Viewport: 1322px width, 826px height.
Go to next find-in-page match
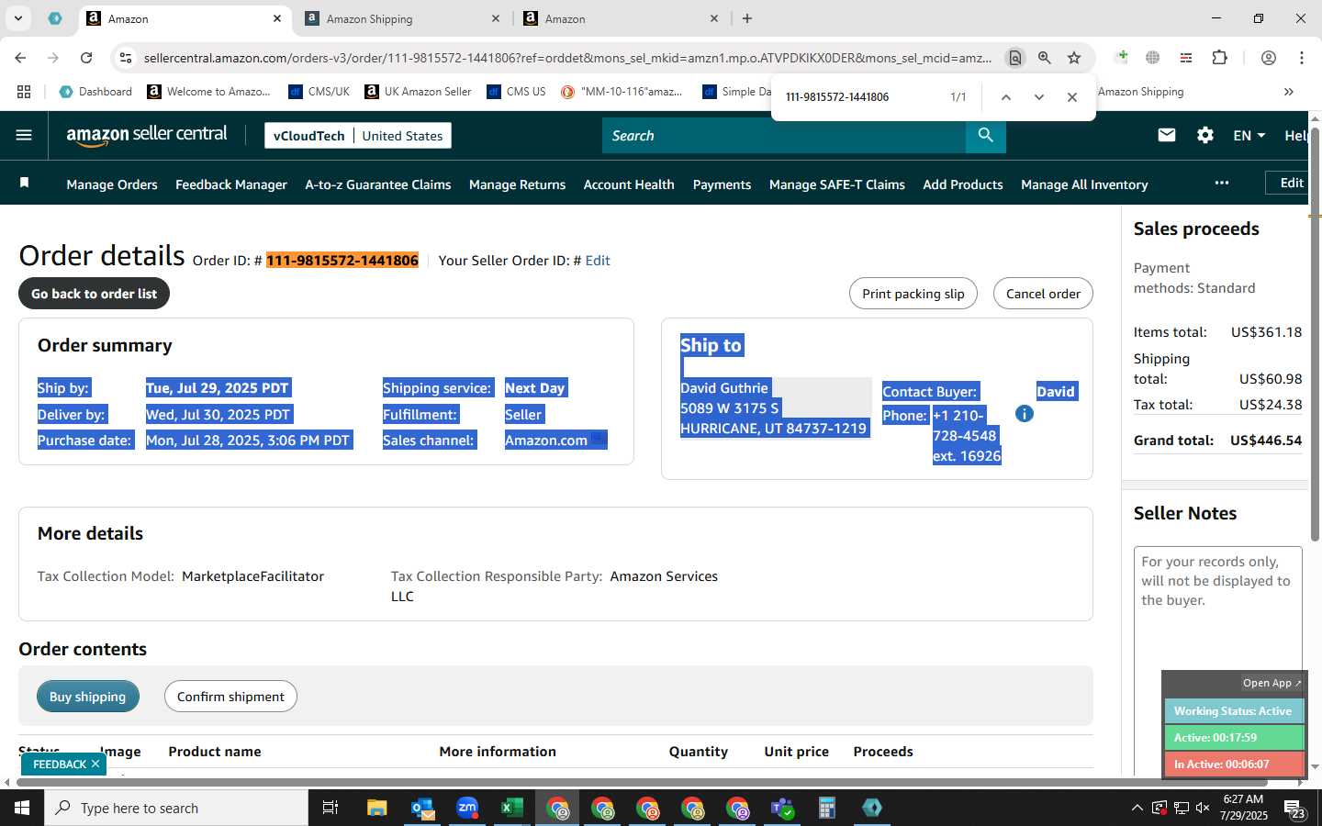(x=1039, y=96)
